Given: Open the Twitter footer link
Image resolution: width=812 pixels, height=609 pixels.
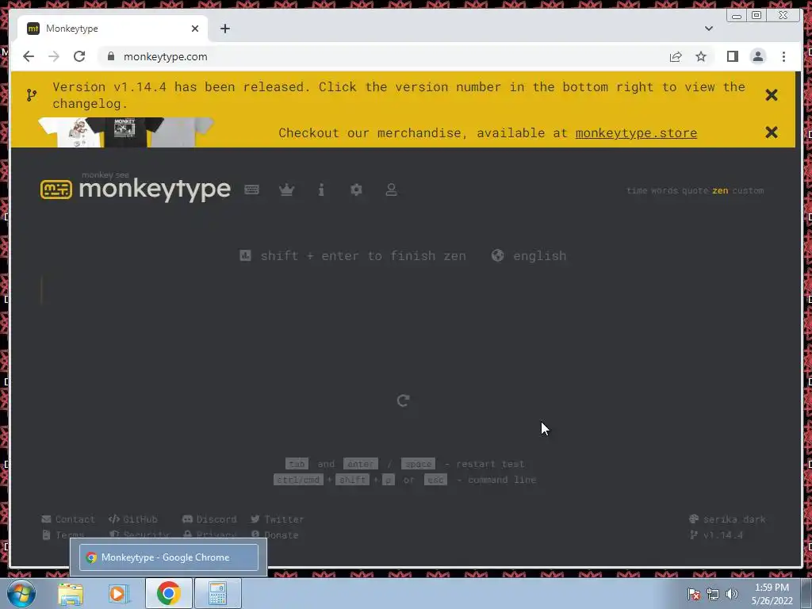Looking at the screenshot, I should pyautogui.click(x=277, y=519).
